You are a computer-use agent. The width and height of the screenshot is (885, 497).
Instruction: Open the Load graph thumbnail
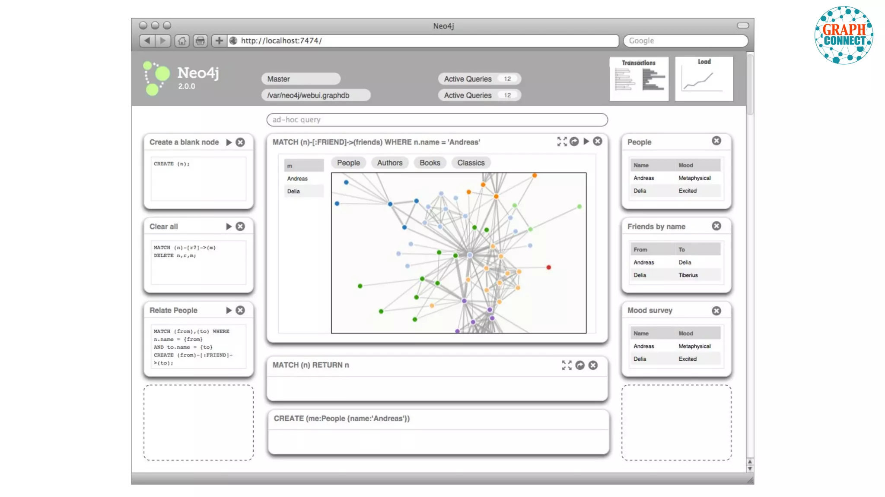click(704, 79)
